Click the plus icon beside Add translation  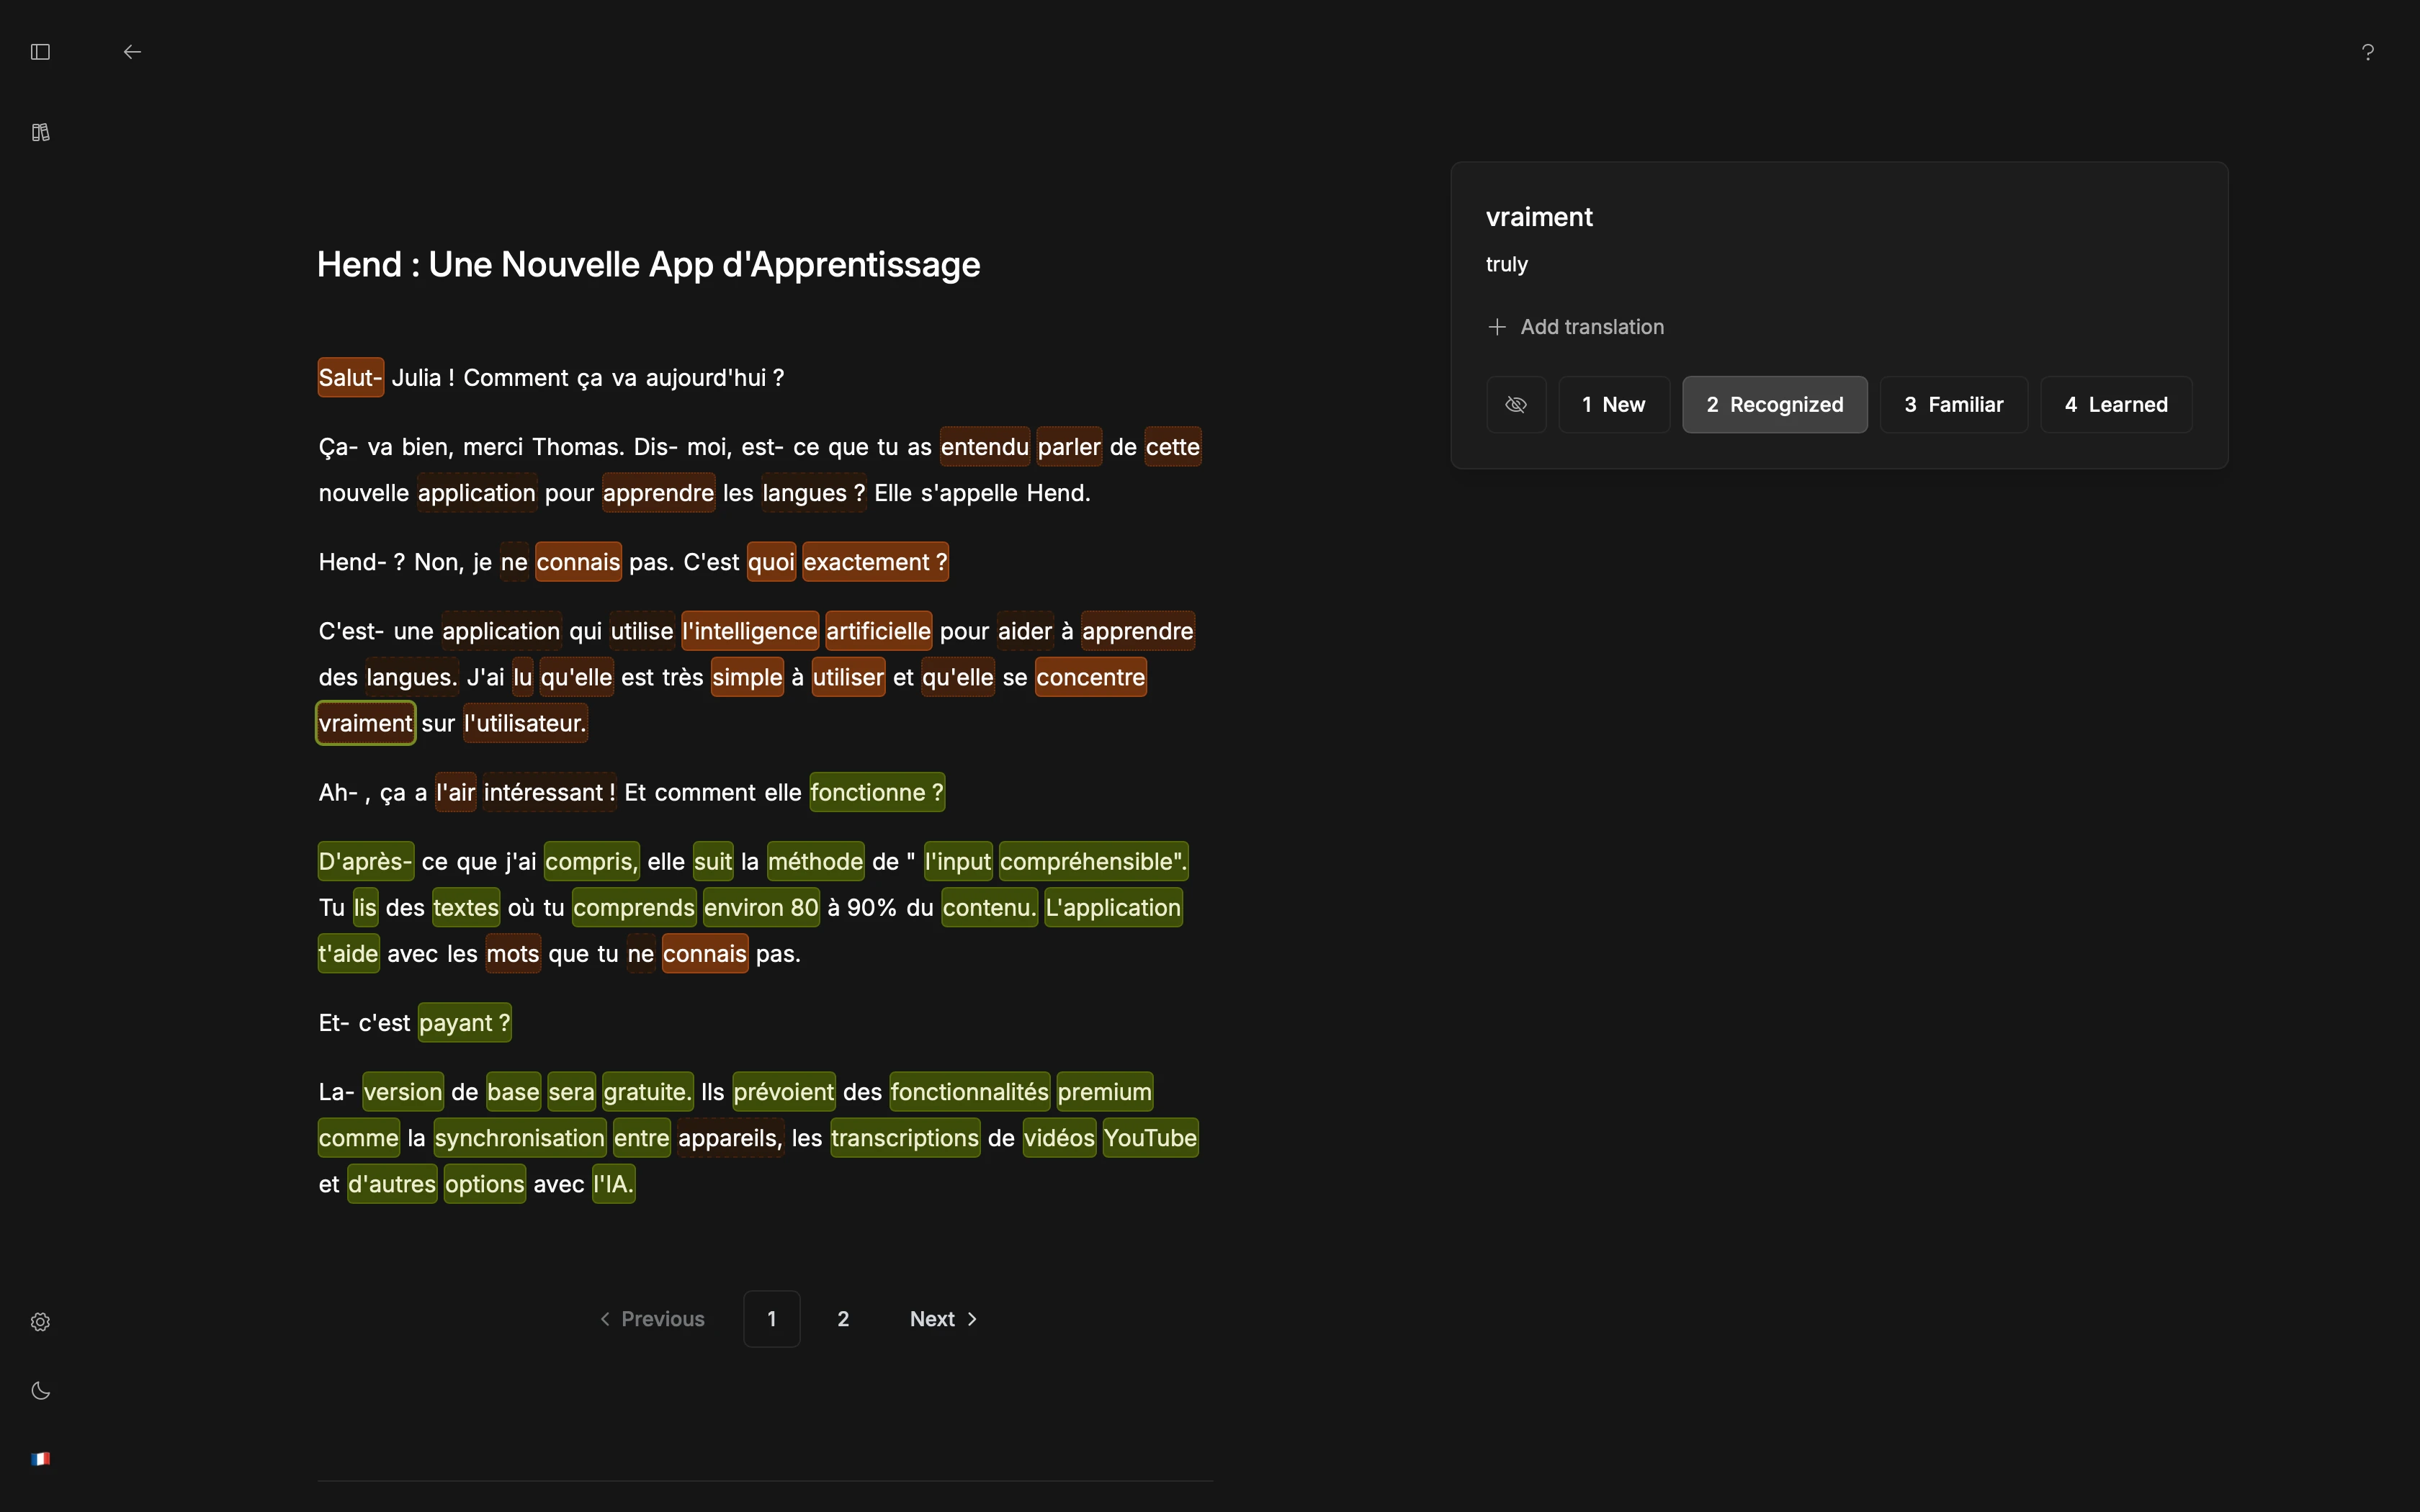point(1497,327)
